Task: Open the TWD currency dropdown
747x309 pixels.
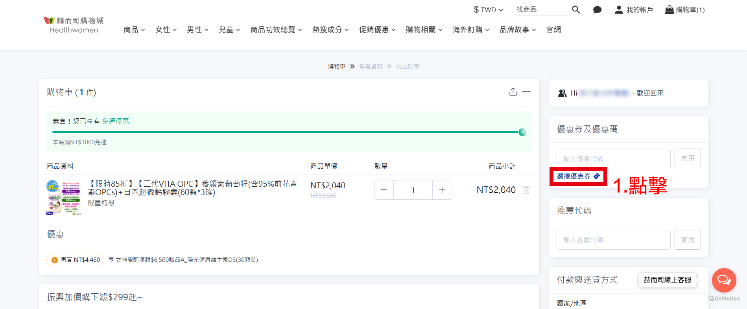Action: coord(489,10)
